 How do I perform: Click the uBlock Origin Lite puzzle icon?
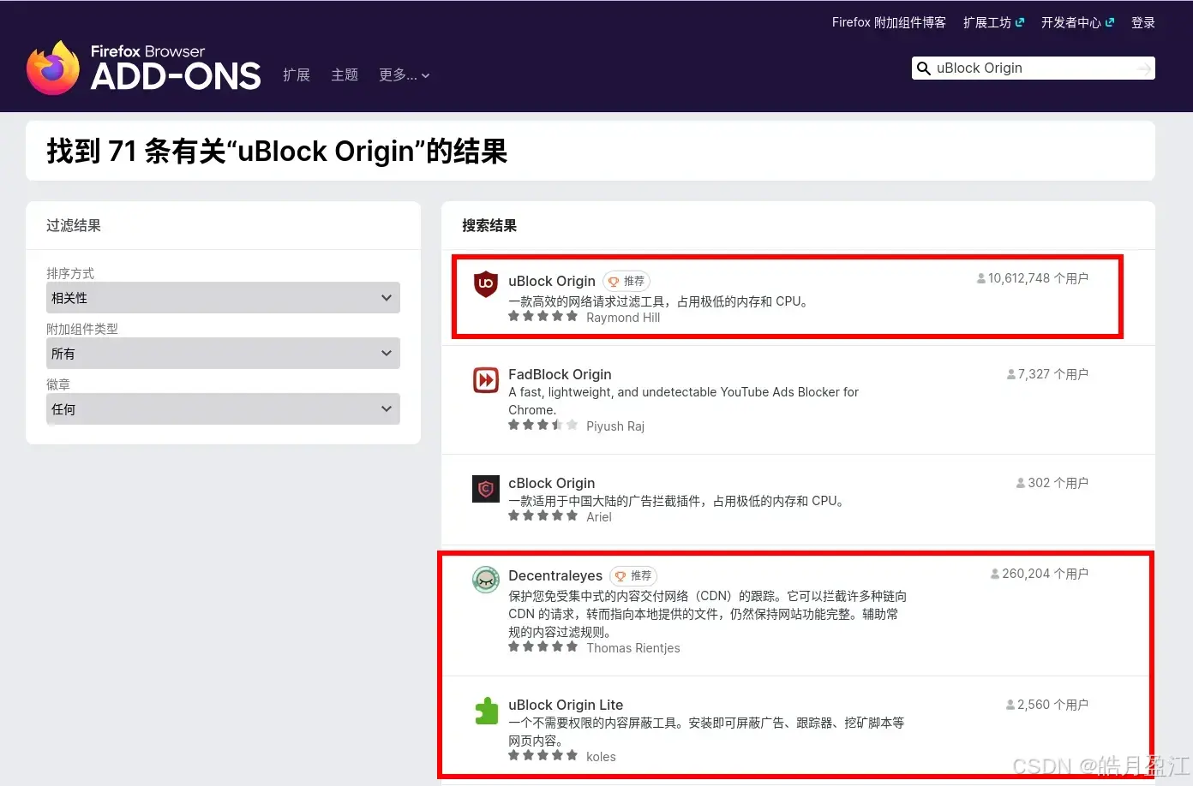click(x=486, y=711)
